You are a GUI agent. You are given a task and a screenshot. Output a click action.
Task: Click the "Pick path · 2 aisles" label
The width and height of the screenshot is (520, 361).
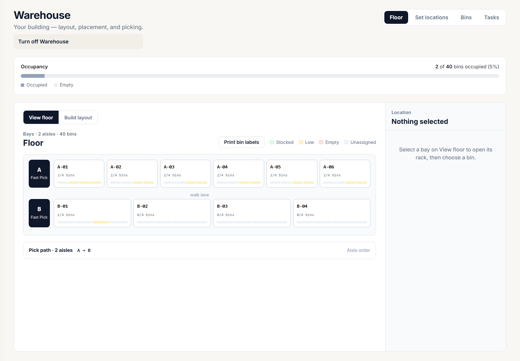tap(51, 250)
